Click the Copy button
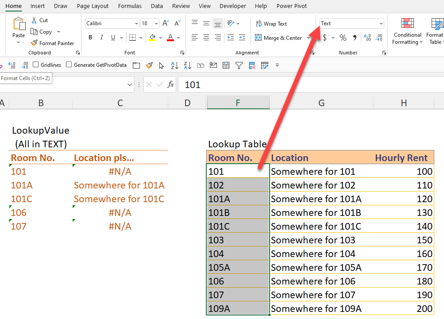The height and width of the screenshot is (319, 444). (45, 31)
